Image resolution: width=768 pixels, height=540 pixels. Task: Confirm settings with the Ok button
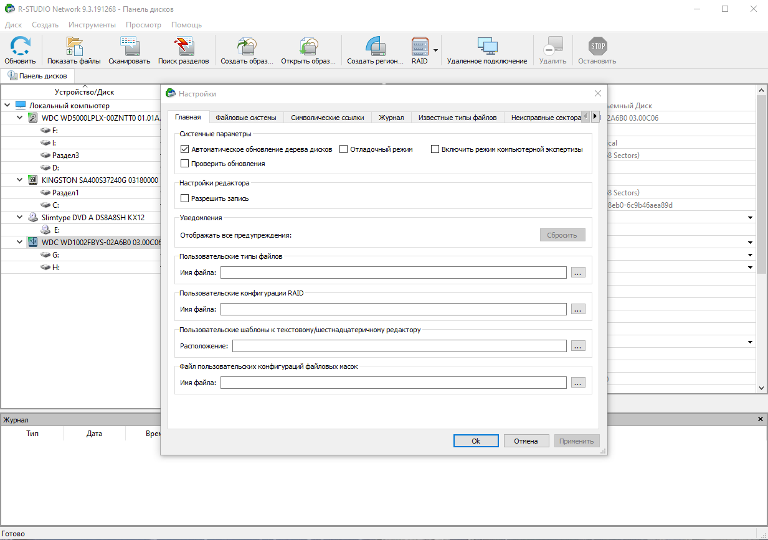tap(476, 440)
